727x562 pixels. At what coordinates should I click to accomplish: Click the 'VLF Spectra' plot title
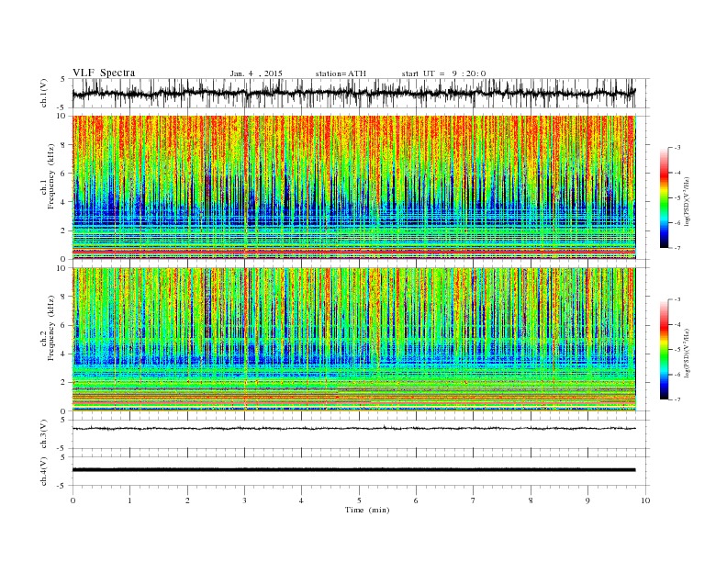click(104, 73)
